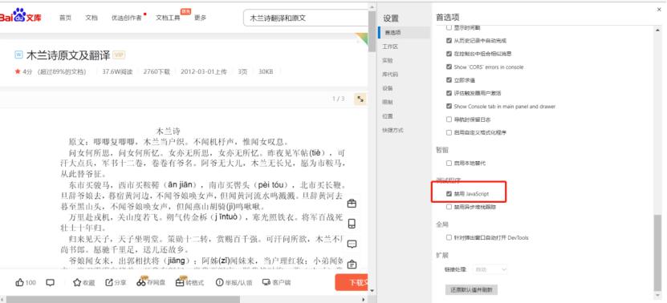Open the 链接处理 dropdown
The image size is (667, 303).
[x=490, y=269]
